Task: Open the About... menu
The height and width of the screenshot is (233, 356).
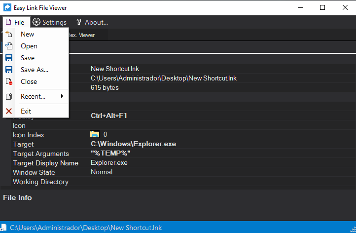Action: coord(92,22)
